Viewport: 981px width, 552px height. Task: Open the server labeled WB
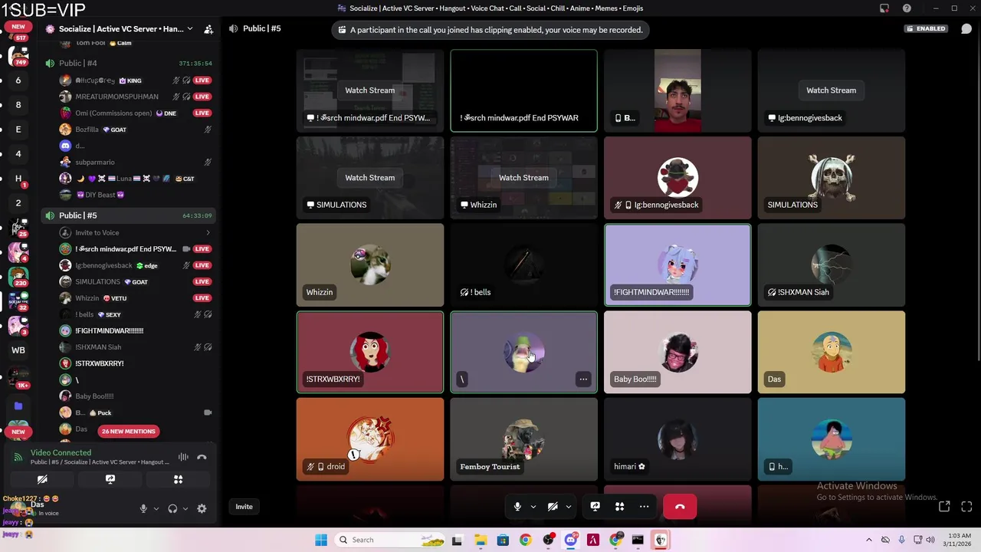point(18,350)
